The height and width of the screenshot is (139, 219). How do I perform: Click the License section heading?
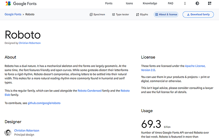[148, 57]
